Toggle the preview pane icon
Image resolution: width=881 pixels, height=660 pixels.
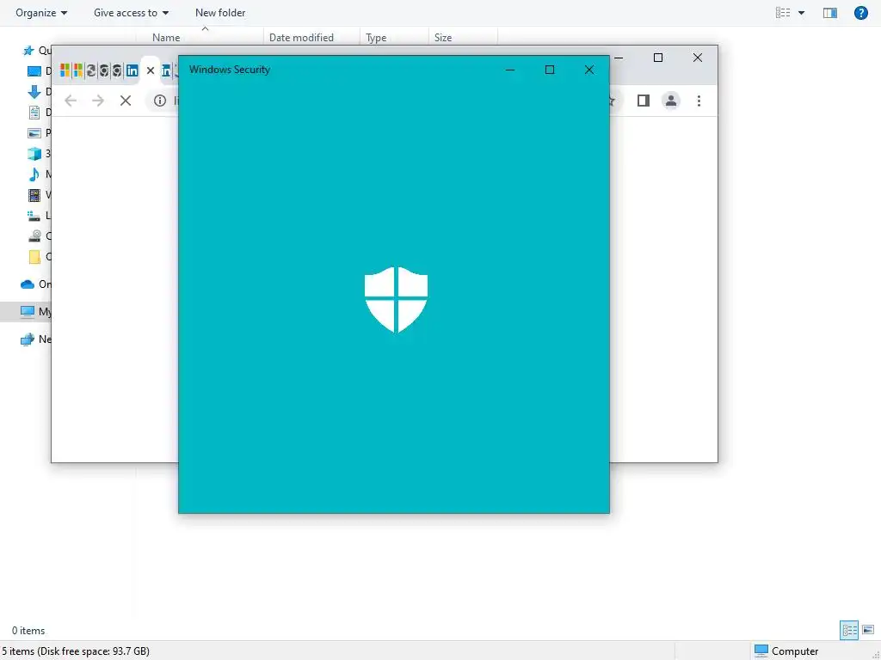830,12
